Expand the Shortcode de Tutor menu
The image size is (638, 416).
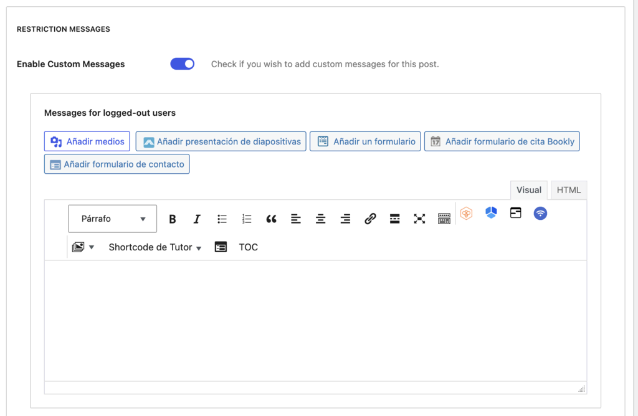point(154,247)
